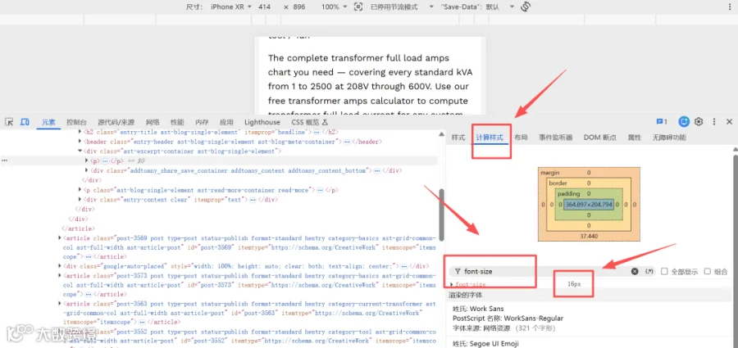Select the Computed (计算样式) tab
Screen dimensions: 738x348
(x=490, y=138)
